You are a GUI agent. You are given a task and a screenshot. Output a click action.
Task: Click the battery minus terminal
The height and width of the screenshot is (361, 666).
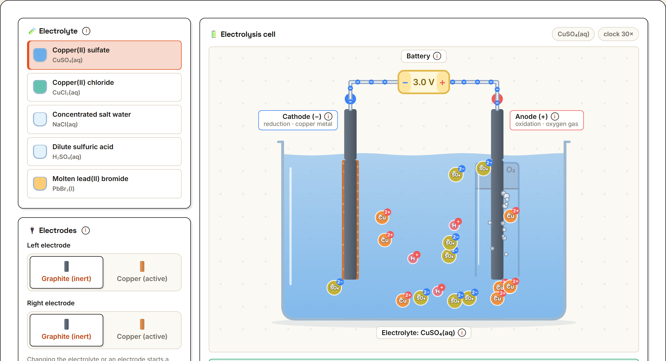click(405, 82)
